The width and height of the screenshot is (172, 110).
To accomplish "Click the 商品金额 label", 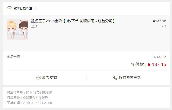I will pos(14,57).
